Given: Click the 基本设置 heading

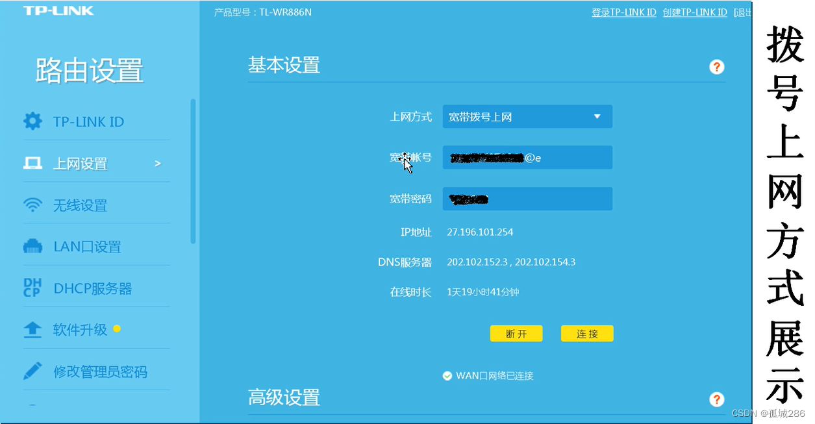Looking at the screenshot, I should (284, 65).
